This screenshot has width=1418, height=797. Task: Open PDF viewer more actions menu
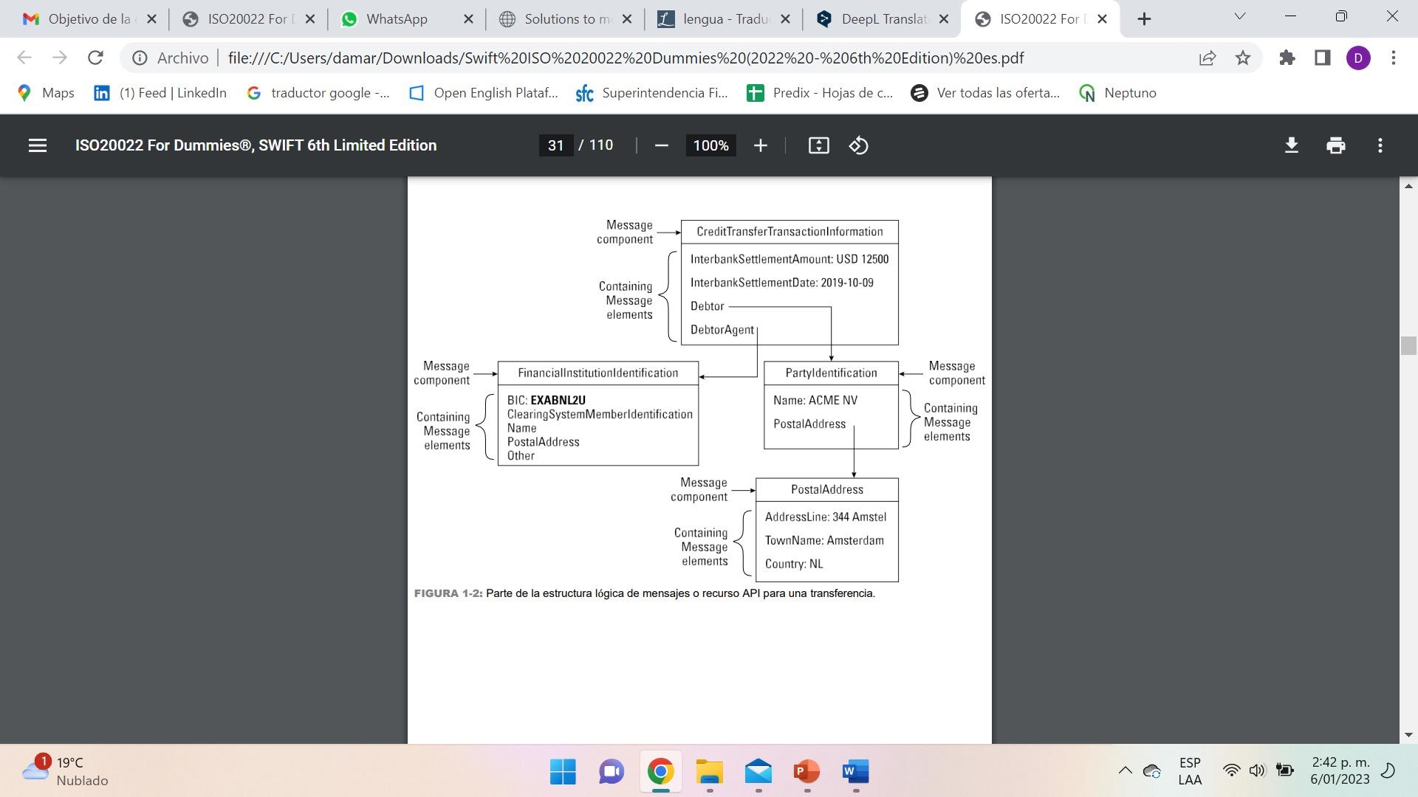tap(1380, 145)
